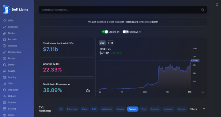This screenshot has width=221, height=117.
Task: Click the Borrows help question icon
Action: coord(140,32)
